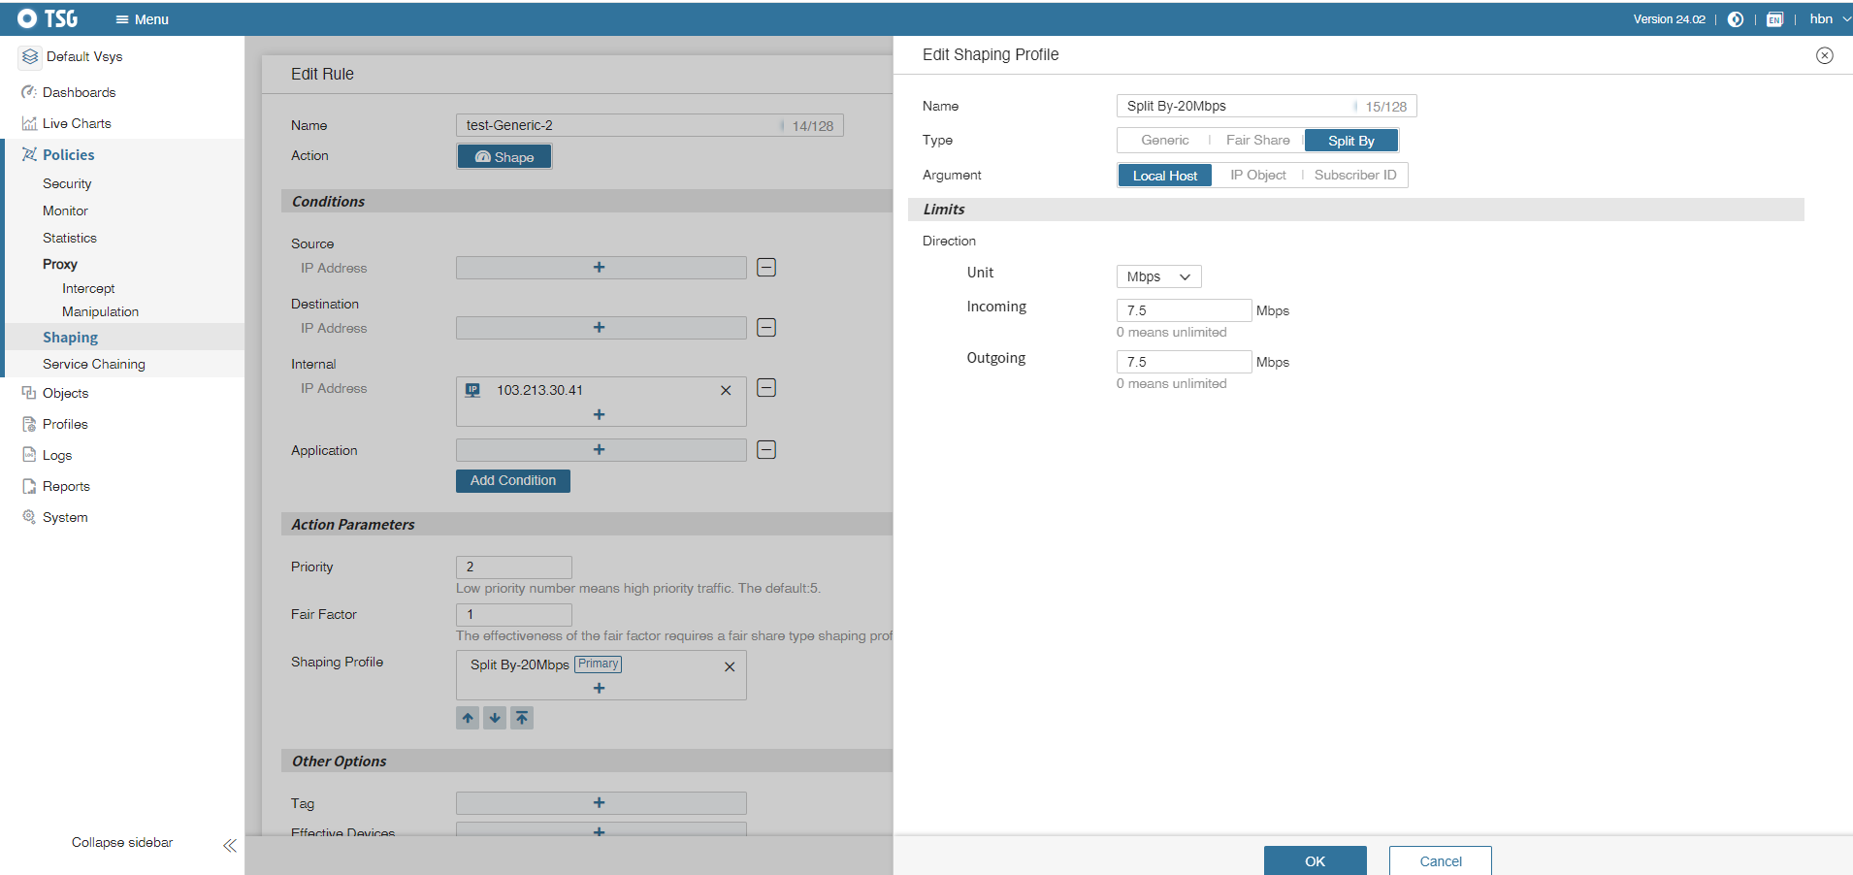Edit the Incoming Mbps limit field
Screen dimensions: 1853x875
(x=1183, y=311)
